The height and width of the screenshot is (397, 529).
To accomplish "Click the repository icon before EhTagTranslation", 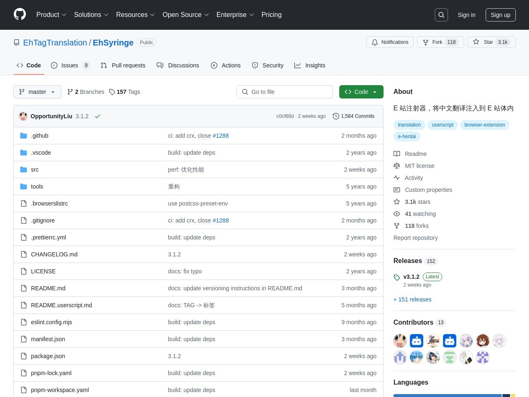I will click(17, 43).
